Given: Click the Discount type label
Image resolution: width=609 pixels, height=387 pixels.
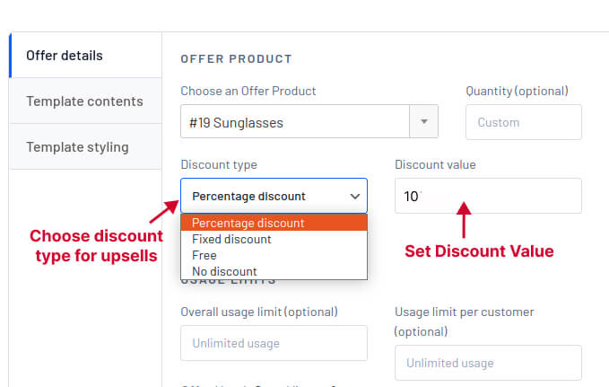Looking at the screenshot, I should (x=219, y=164).
